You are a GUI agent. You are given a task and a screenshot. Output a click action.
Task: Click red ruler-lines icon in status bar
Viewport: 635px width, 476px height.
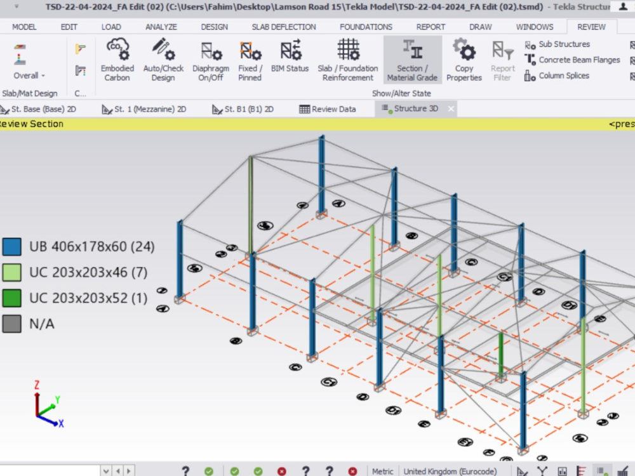(582, 471)
